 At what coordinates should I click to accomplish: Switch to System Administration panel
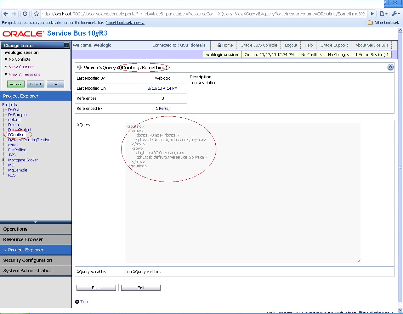[36, 271]
